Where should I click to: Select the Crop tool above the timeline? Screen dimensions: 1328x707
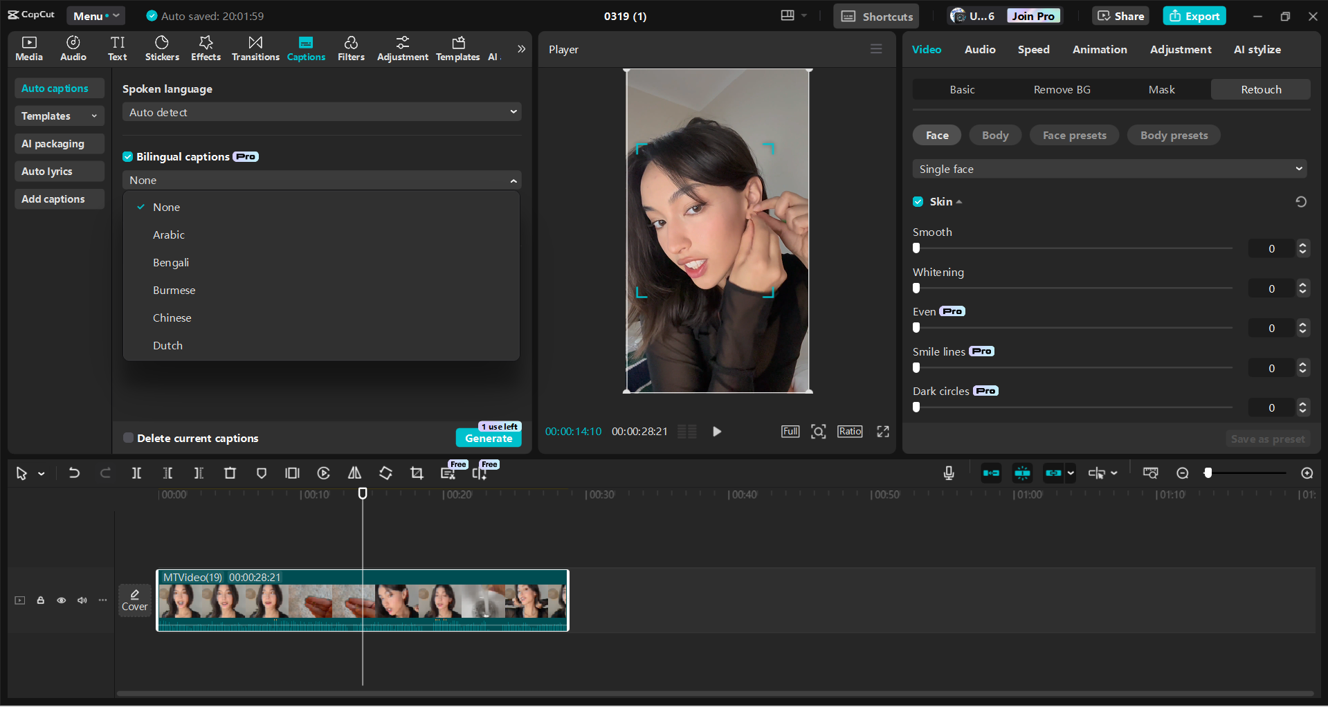click(x=417, y=473)
